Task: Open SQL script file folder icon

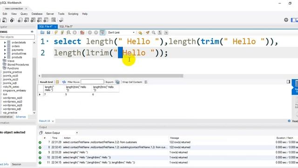Action: tap(42, 33)
